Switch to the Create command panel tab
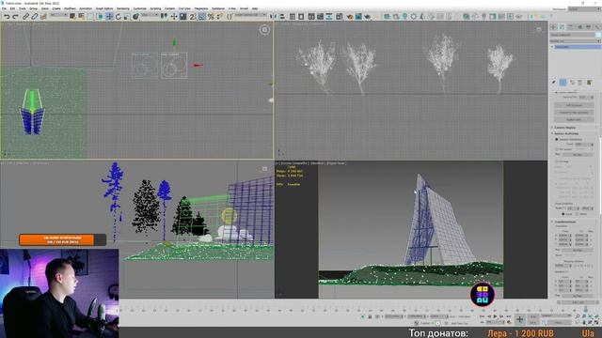Viewport: 602px width, 338px height. pyautogui.click(x=553, y=27)
